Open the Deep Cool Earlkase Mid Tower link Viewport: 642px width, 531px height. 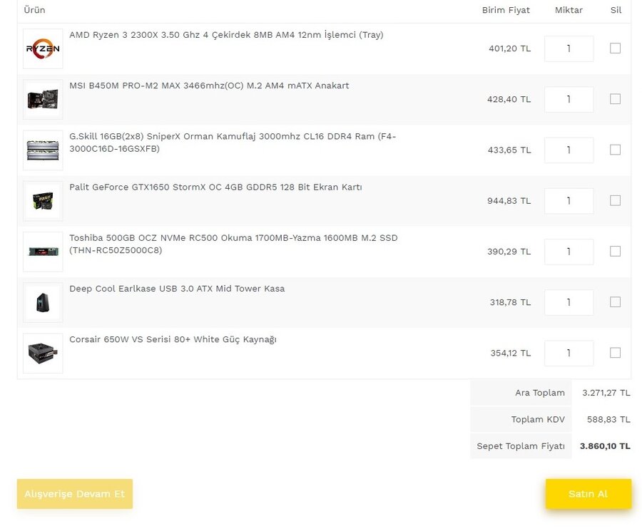point(177,289)
